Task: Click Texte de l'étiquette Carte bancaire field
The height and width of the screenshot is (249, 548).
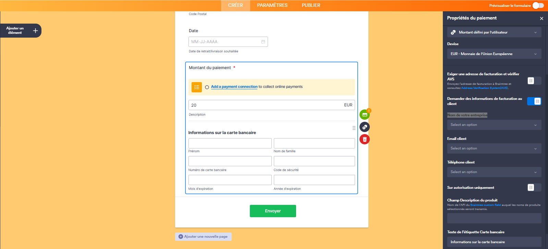Action: click(x=494, y=242)
